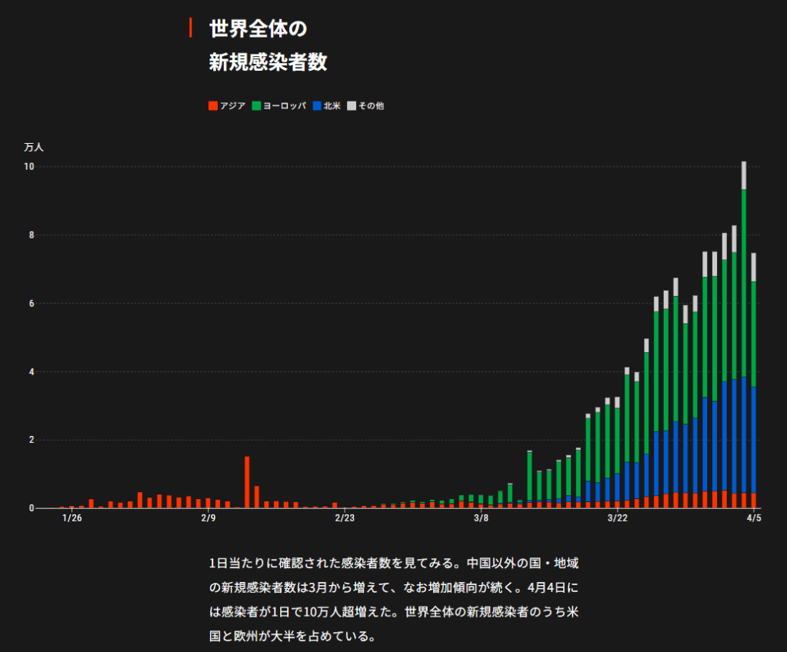Click the chart title 世界全体の新規感染者数
Image resolution: width=787 pixels, height=652 pixels.
(x=268, y=46)
